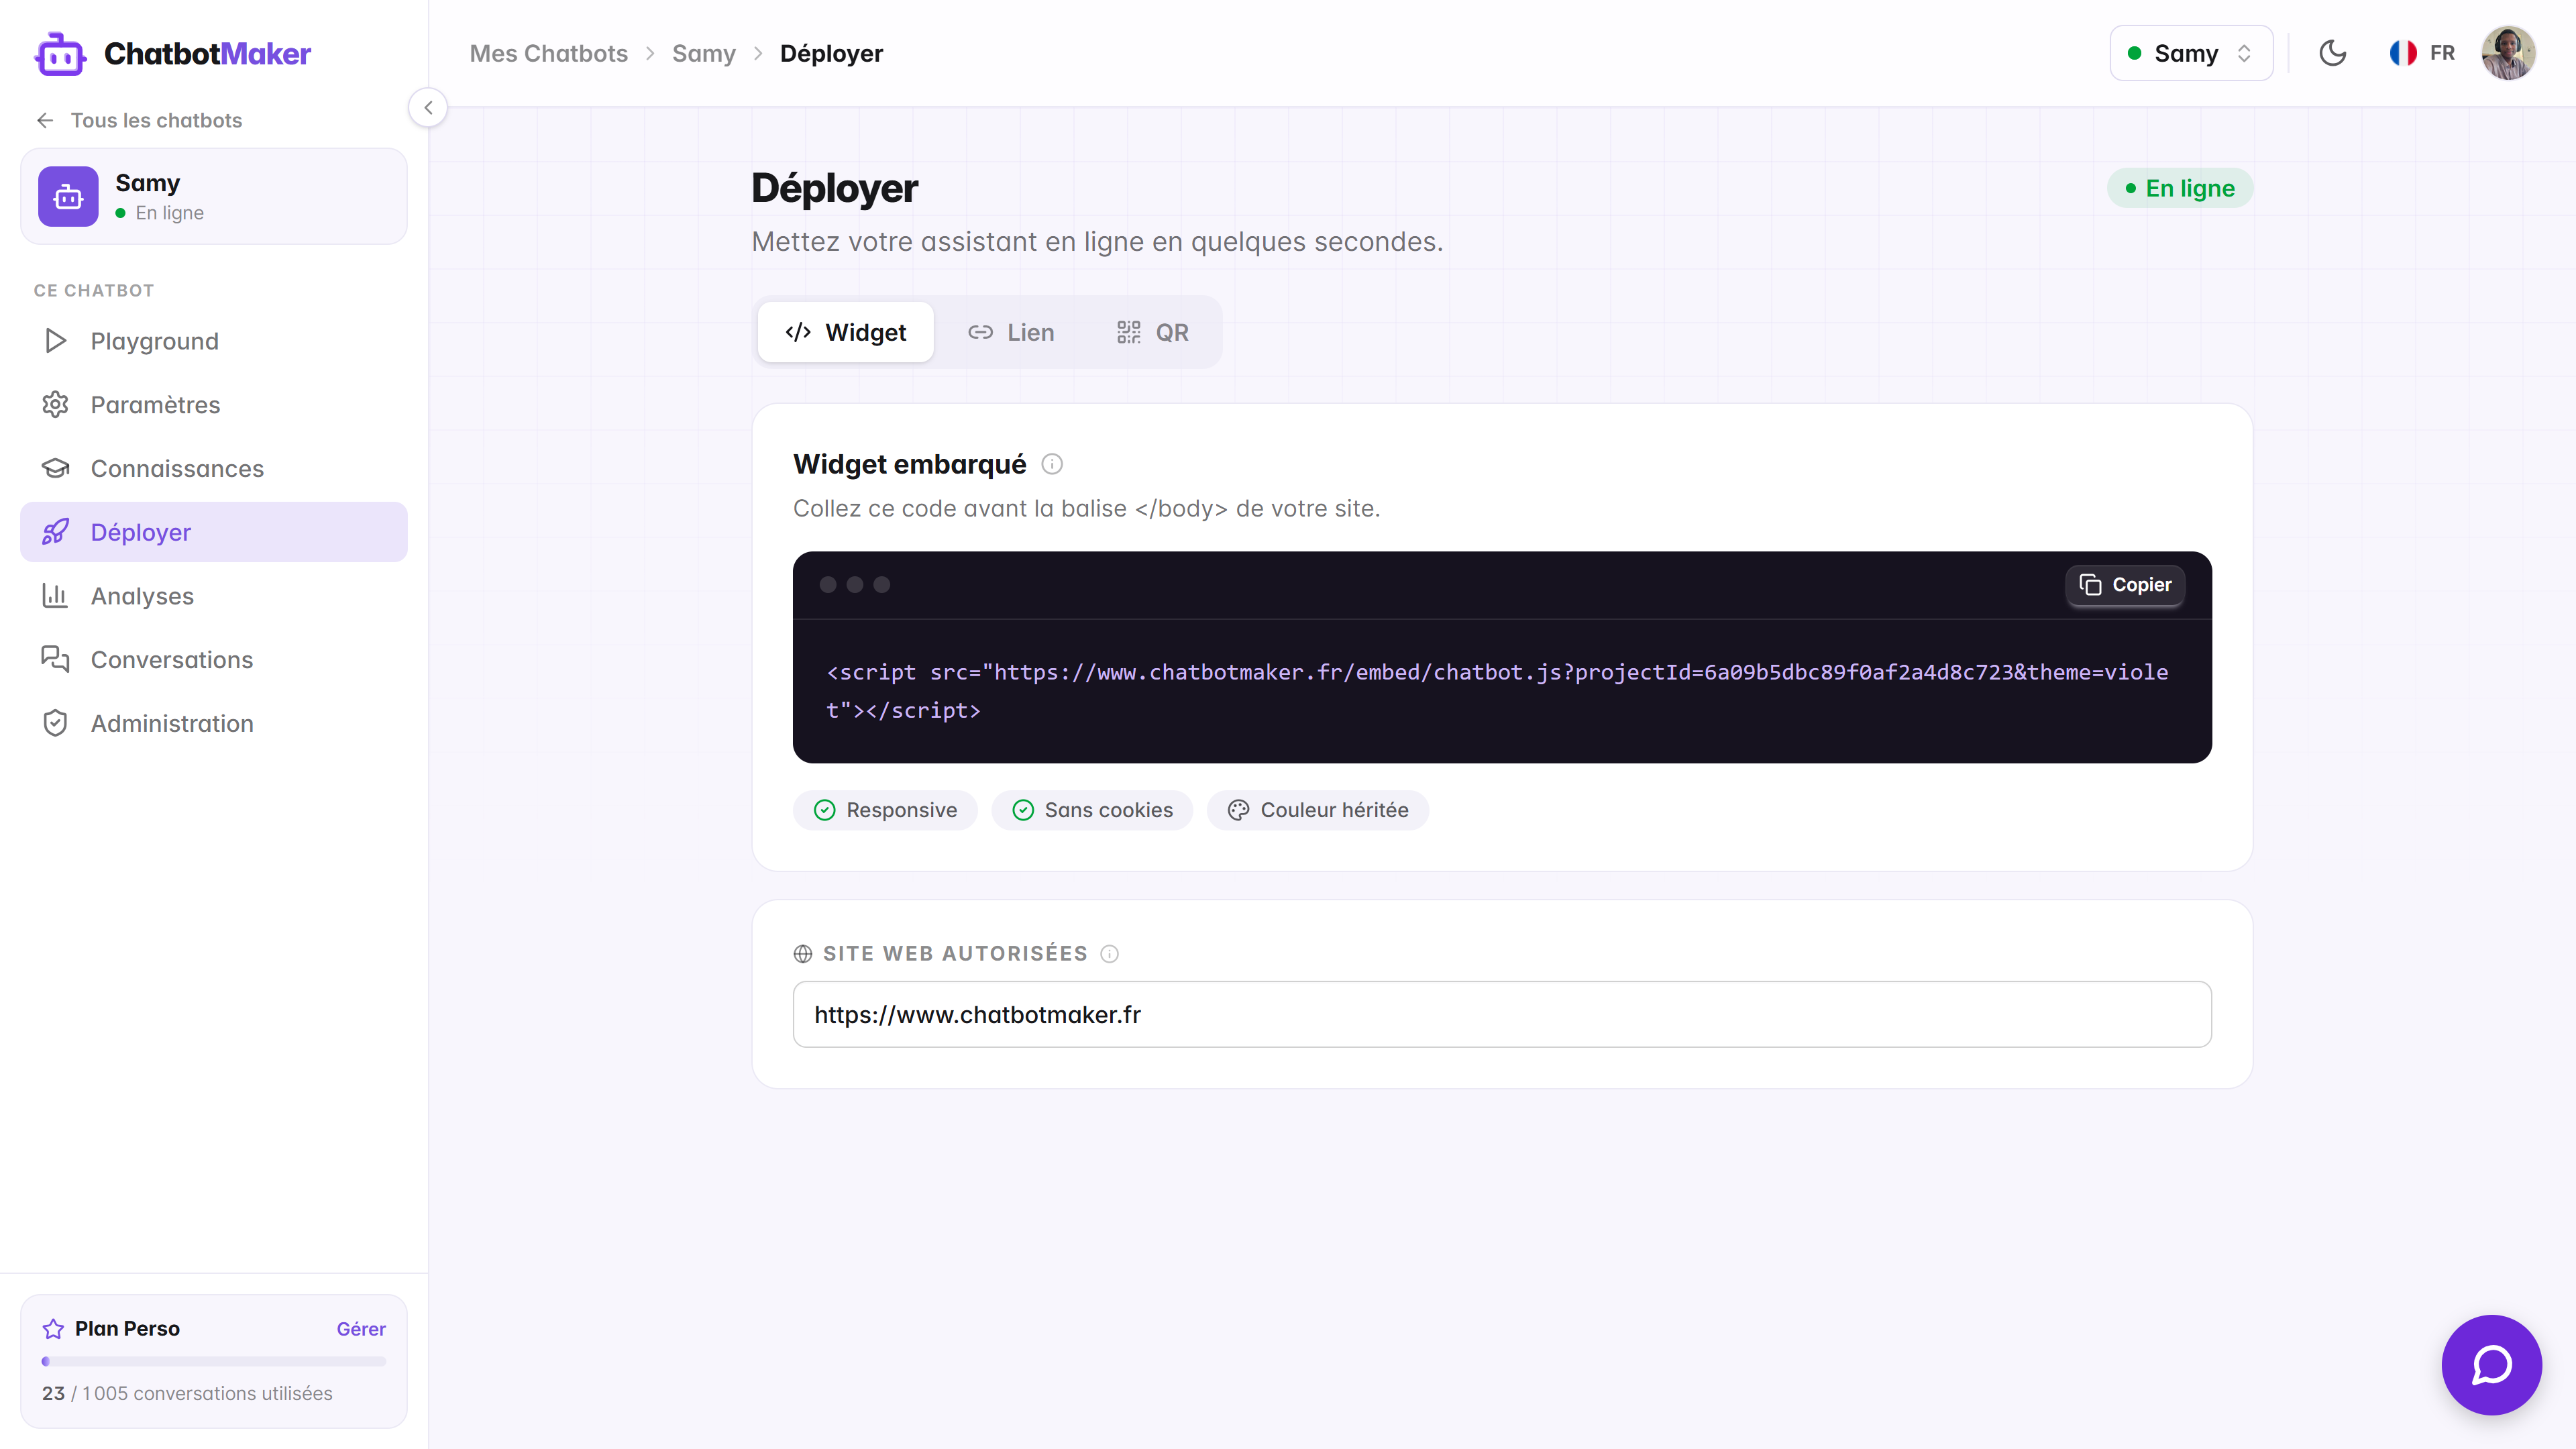Image resolution: width=2576 pixels, height=1449 pixels.
Task: Select Déployer in the sidebar
Action: point(214,532)
